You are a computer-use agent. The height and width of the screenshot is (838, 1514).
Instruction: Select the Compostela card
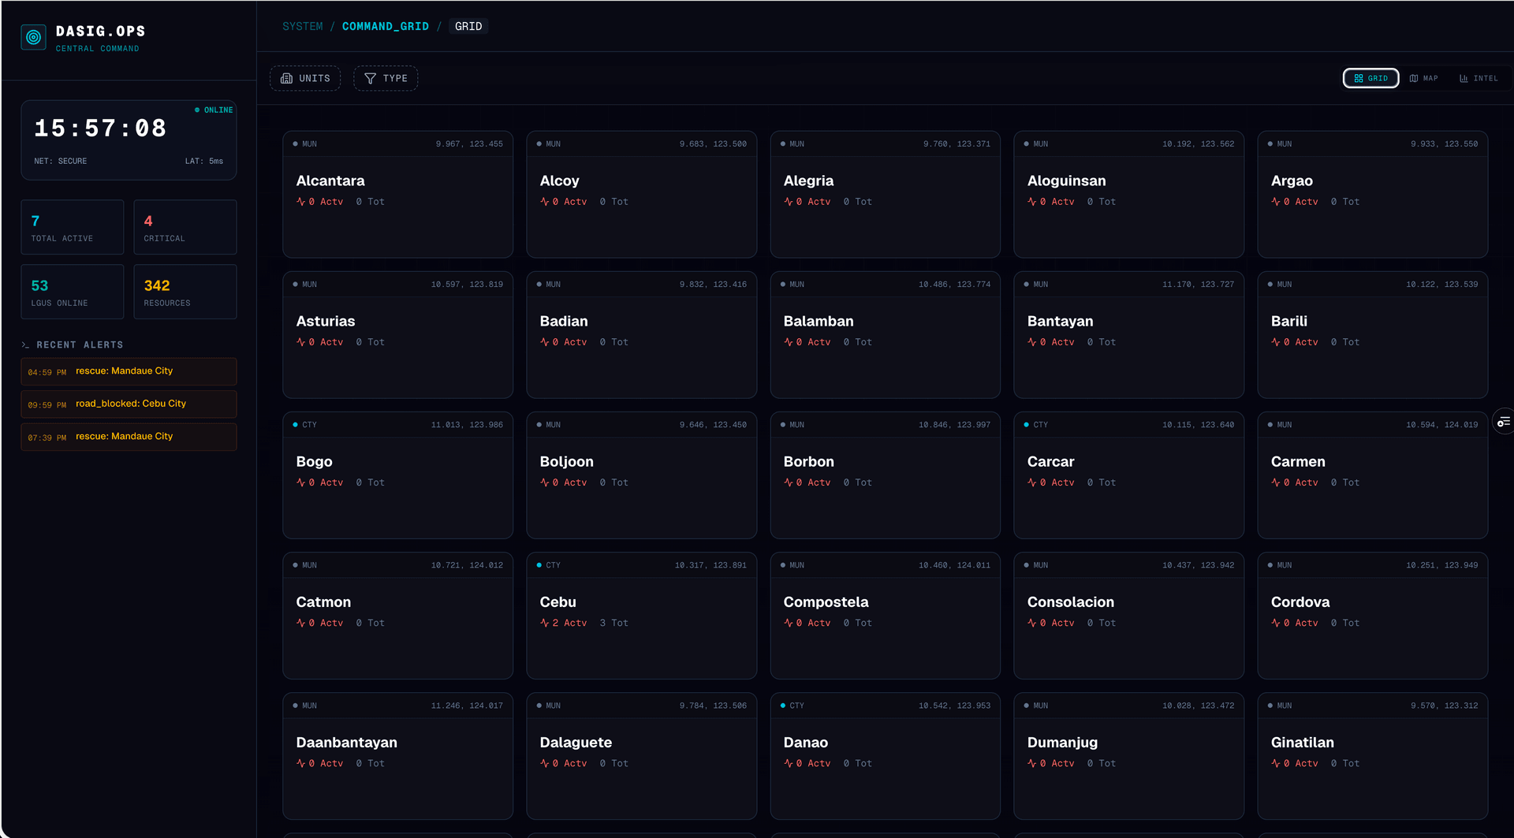click(x=886, y=616)
